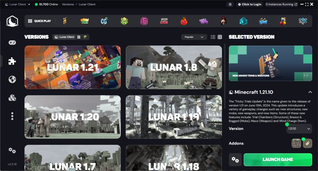Toggle the dirt block addon
The width and height of the screenshot is (318, 171).
[296, 143]
